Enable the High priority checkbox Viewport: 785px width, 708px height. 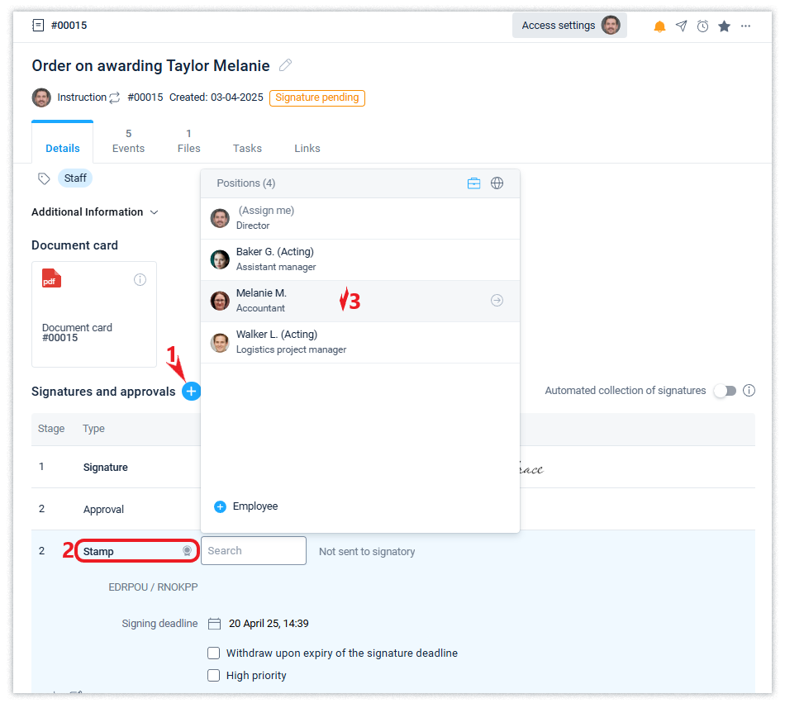[214, 675]
